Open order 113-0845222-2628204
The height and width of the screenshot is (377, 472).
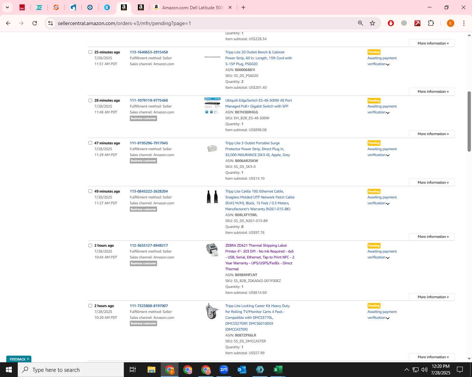[x=149, y=191]
